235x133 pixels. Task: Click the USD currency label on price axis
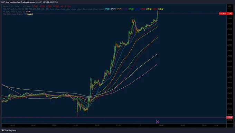tap(229, 6)
